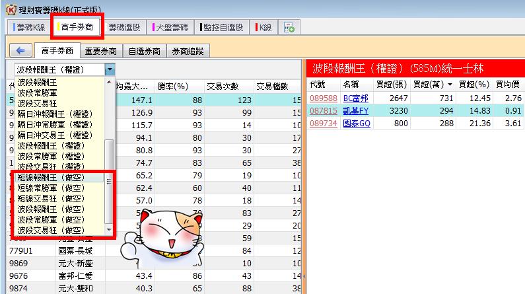The image size is (525, 294).
Task: Sort by 買均價 column header
Action: [508, 85]
